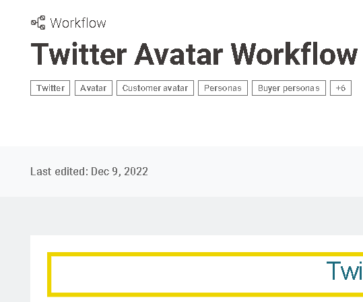This screenshot has width=363, height=302.
Task: Select the Avatar tag
Action: click(94, 88)
